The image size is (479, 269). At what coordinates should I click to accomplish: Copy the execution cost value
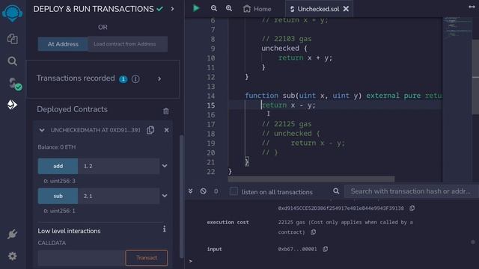coord(313,232)
